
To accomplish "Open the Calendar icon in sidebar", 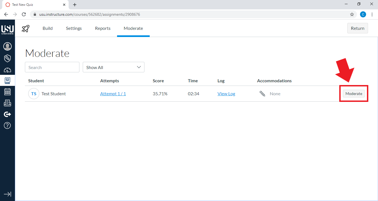I will [7, 92].
